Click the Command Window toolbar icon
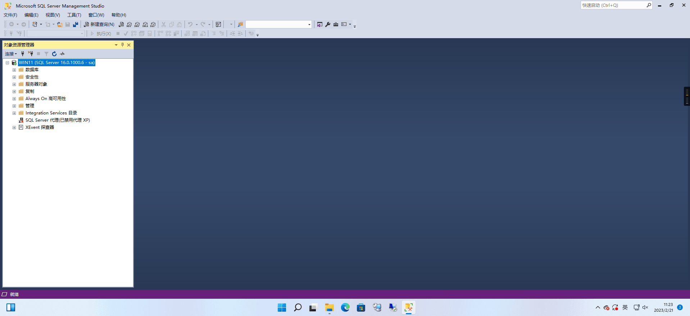690x316 pixels. tap(344, 24)
